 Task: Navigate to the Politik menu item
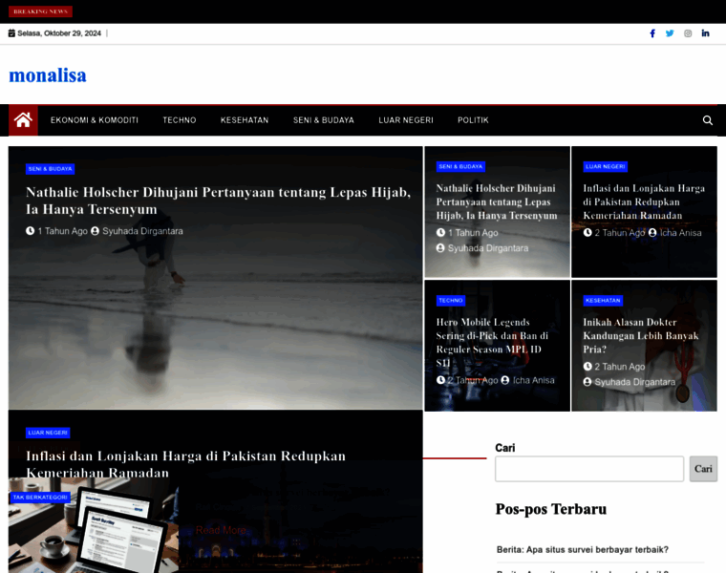click(x=473, y=120)
